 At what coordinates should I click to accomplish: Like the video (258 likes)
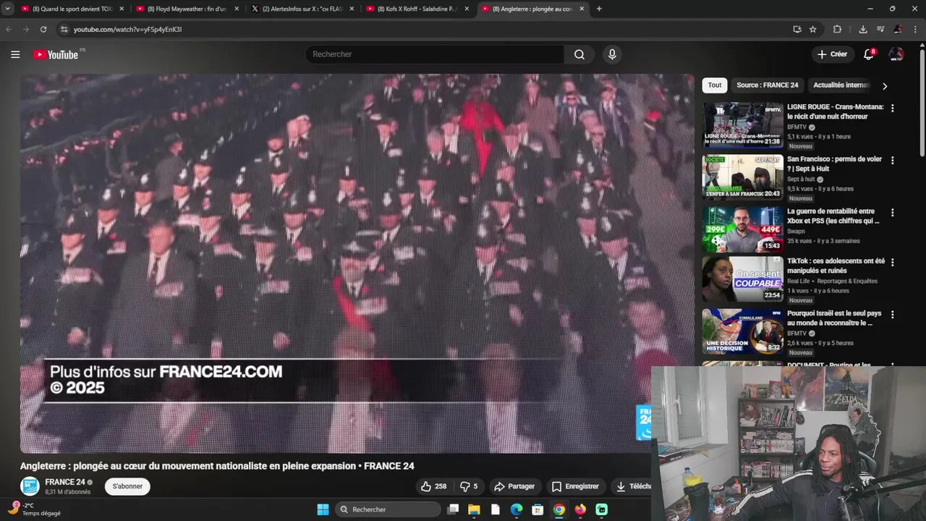click(433, 486)
